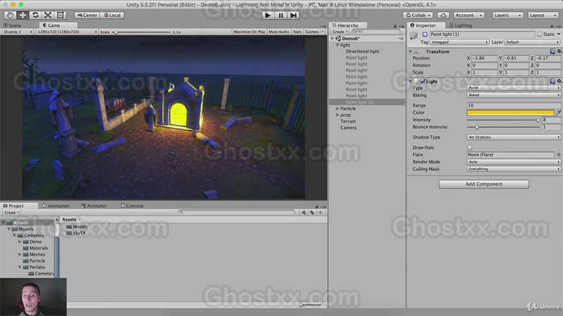563x316 pixels.
Task: Select the Rect transform tool
Action: [x=60, y=15]
